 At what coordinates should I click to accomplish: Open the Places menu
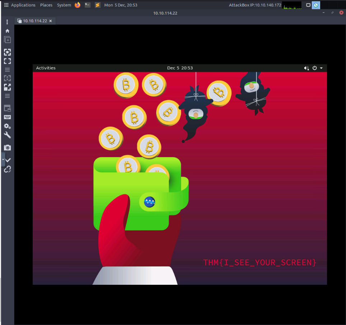click(x=46, y=5)
